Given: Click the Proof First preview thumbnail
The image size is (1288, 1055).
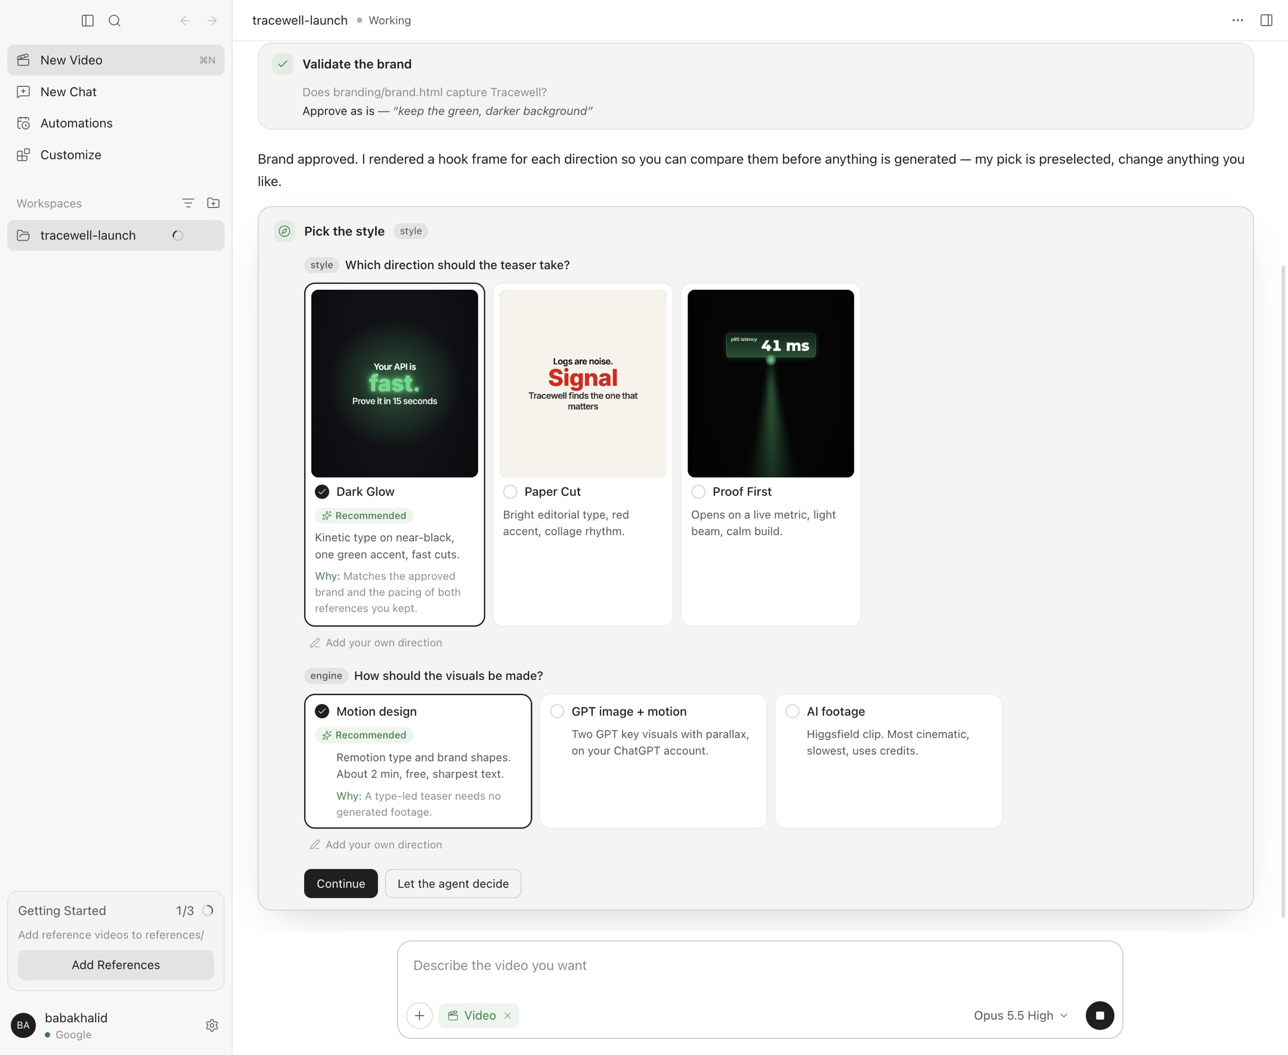Looking at the screenshot, I should click(771, 383).
